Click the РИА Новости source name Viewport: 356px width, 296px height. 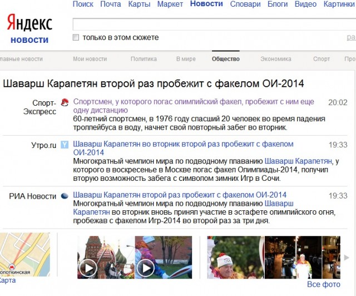(x=32, y=196)
